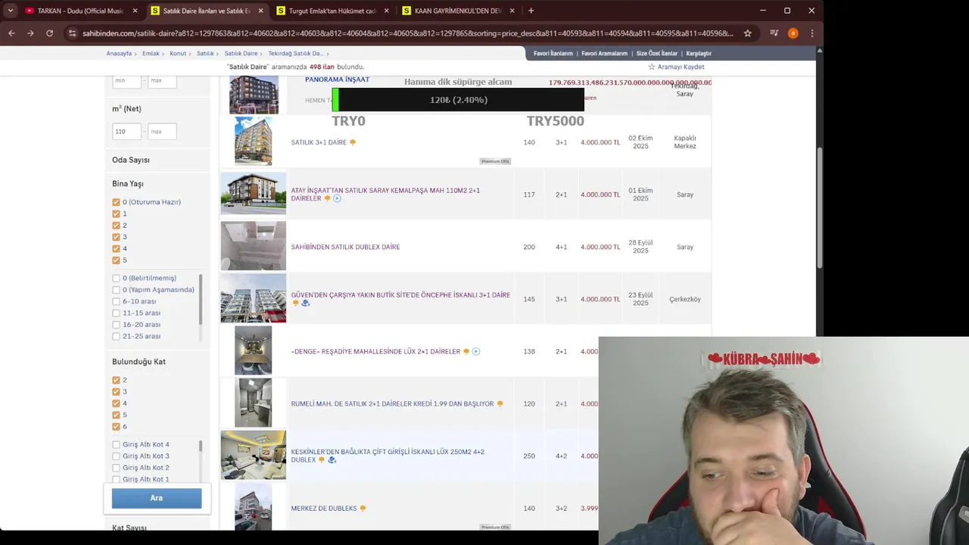Image resolution: width=969 pixels, height=545 pixels.
Task: Click the browser forward arrow
Action: (30, 33)
